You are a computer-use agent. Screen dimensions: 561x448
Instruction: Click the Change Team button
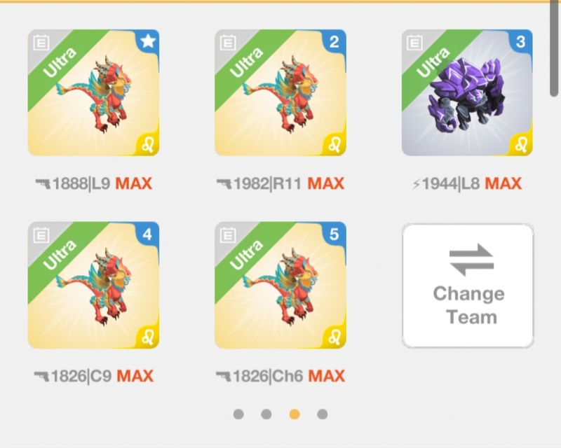tap(468, 286)
